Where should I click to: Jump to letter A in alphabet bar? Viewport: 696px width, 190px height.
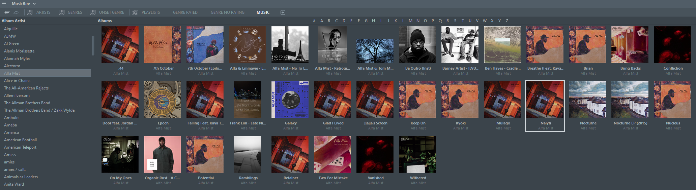[322, 21]
